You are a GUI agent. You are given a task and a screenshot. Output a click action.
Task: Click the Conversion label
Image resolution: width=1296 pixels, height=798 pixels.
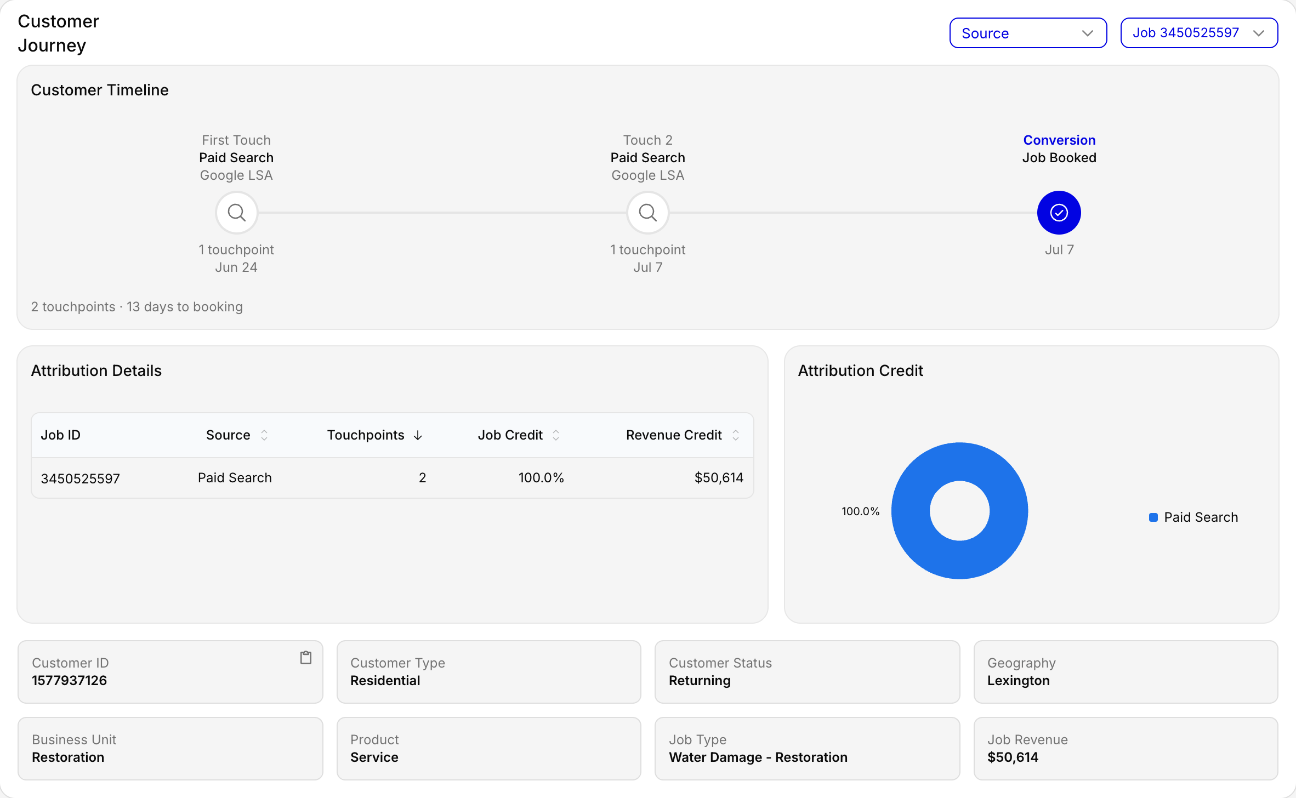(x=1059, y=140)
